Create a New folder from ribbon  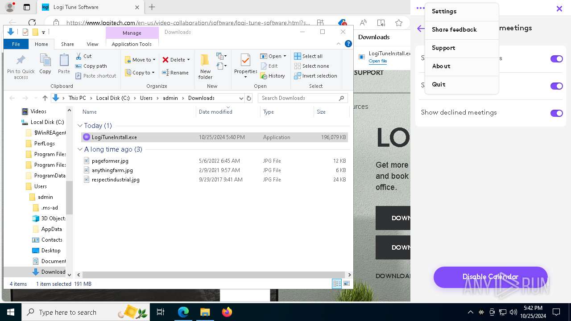tap(205, 66)
